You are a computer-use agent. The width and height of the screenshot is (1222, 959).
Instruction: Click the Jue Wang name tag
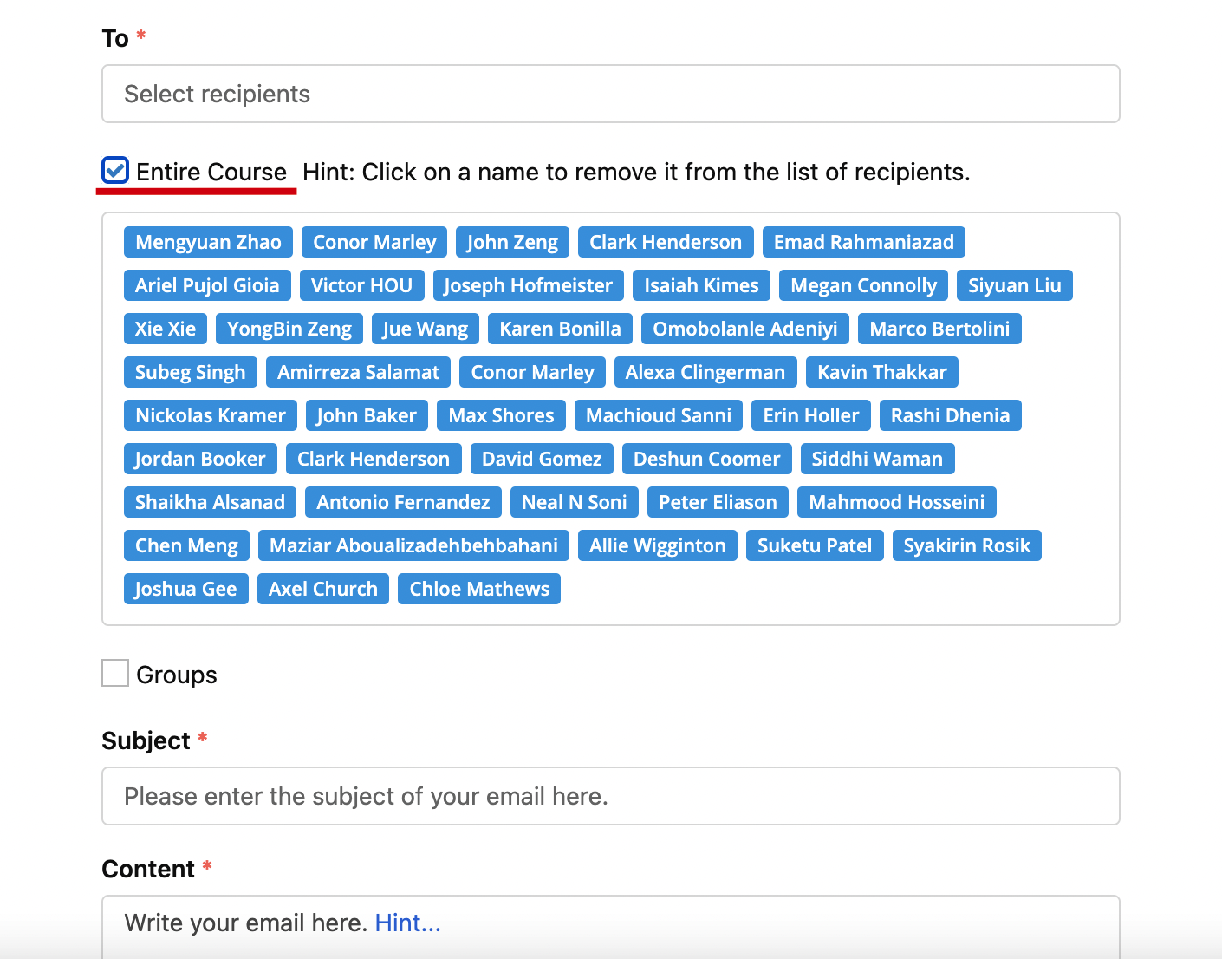[426, 329]
